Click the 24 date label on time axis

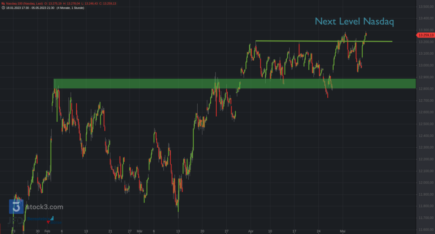click(x=318, y=231)
